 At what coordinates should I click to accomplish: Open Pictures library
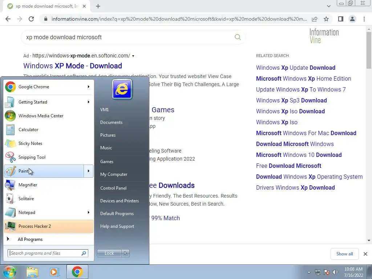(108, 135)
